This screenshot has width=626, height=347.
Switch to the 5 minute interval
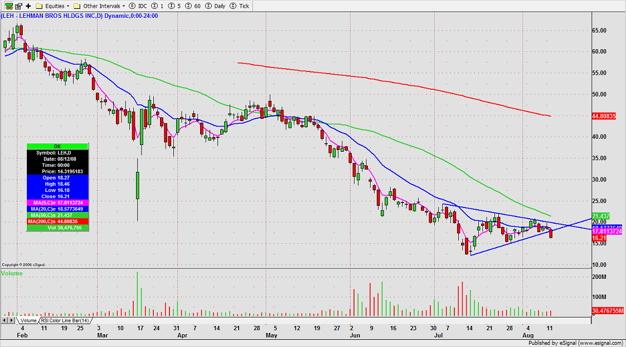(x=174, y=6)
